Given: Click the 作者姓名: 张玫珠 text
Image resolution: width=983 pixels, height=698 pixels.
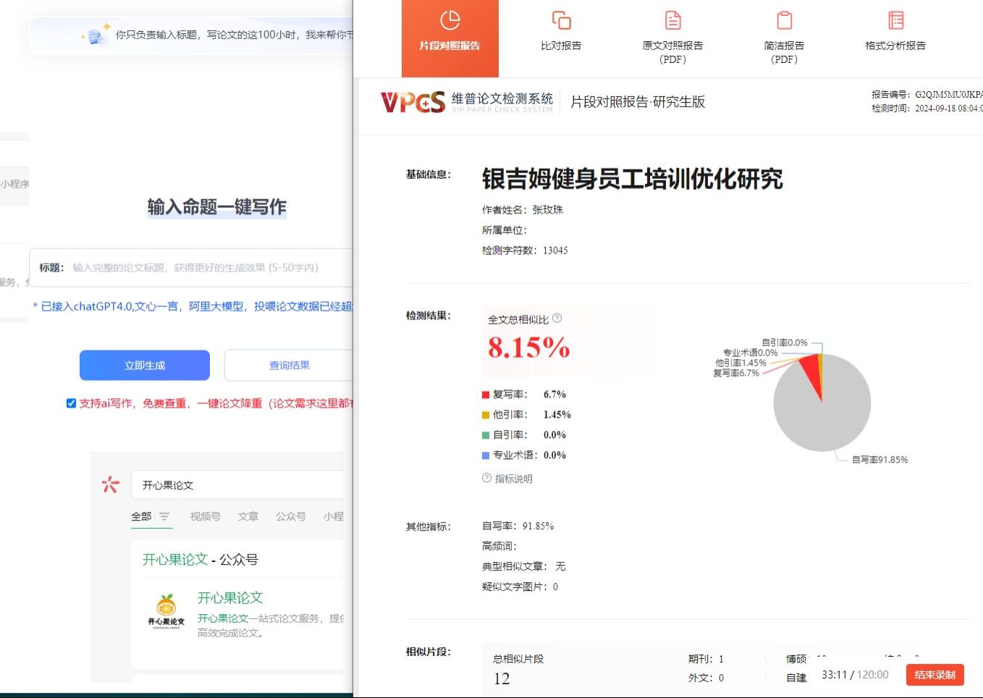Looking at the screenshot, I should click(x=523, y=210).
